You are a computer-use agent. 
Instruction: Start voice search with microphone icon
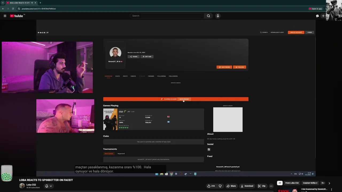click(x=218, y=16)
